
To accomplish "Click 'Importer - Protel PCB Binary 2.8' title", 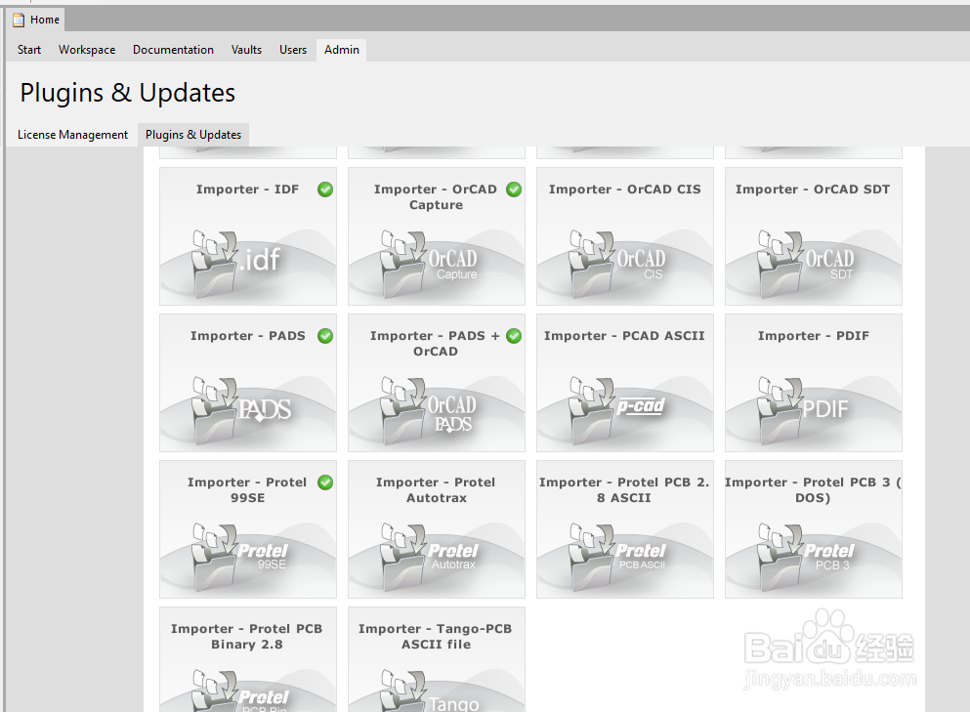I will tap(247, 637).
